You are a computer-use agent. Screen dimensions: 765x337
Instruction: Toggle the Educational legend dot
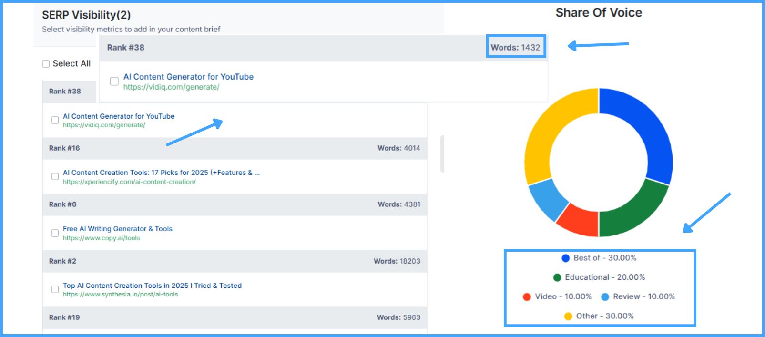tap(557, 277)
